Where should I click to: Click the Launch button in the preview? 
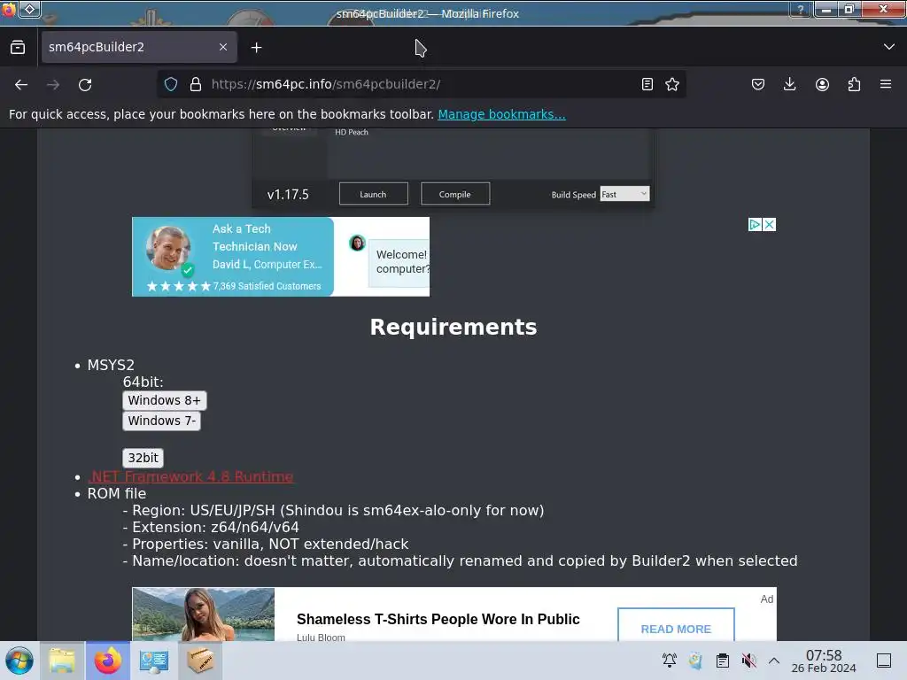coord(373,194)
